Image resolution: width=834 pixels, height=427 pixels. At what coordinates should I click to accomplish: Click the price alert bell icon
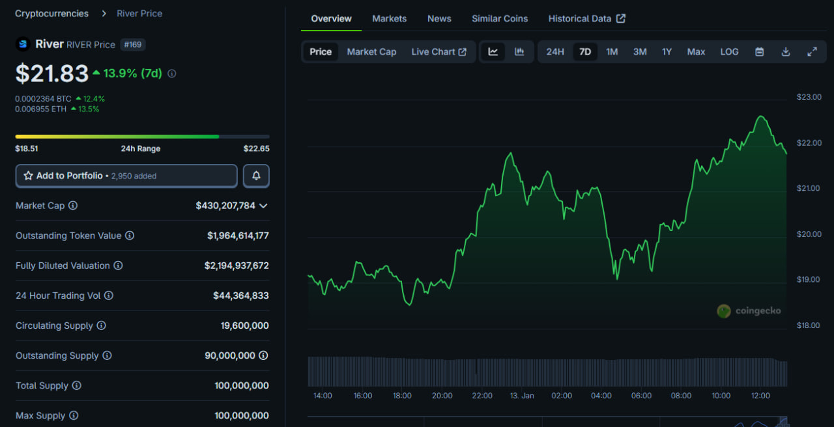pyautogui.click(x=256, y=176)
